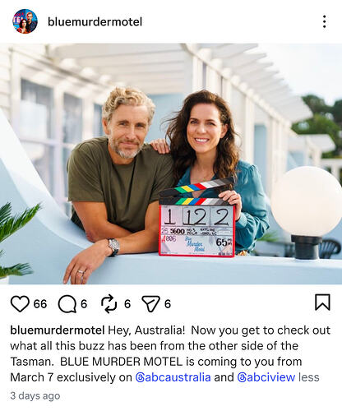This screenshot has width=342, height=411.
Task: Repost using the circular arrows icon
Action: coord(109,304)
